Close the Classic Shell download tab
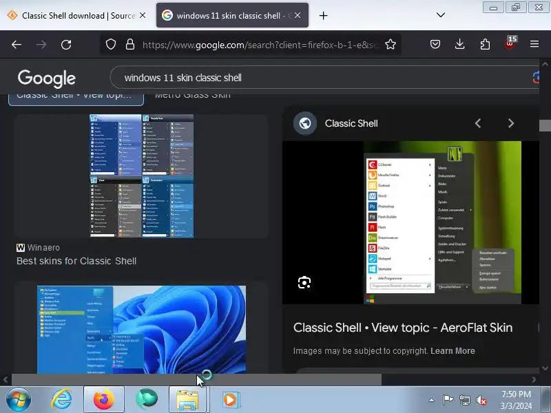Viewport: 551px width, 413px height. click(x=143, y=15)
